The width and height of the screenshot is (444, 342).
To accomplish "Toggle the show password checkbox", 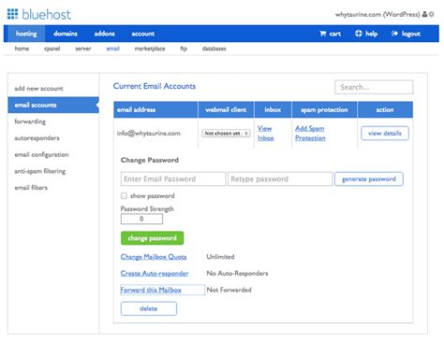I will pyautogui.click(x=124, y=196).
